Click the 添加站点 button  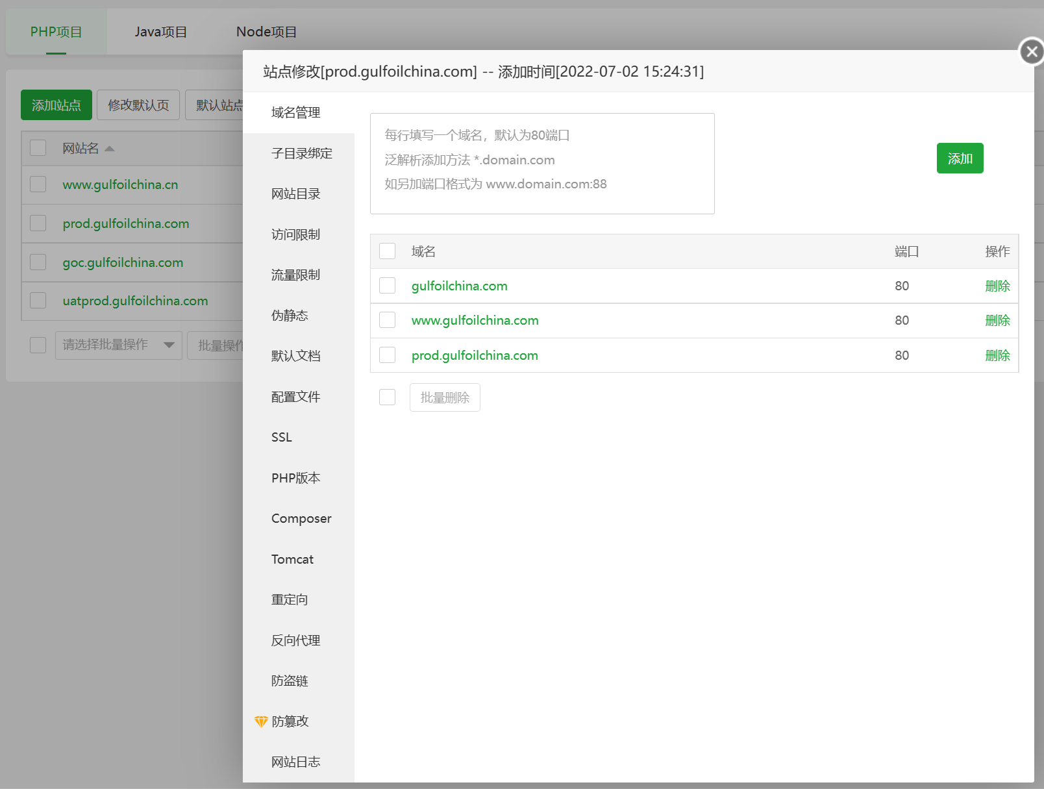56,105
